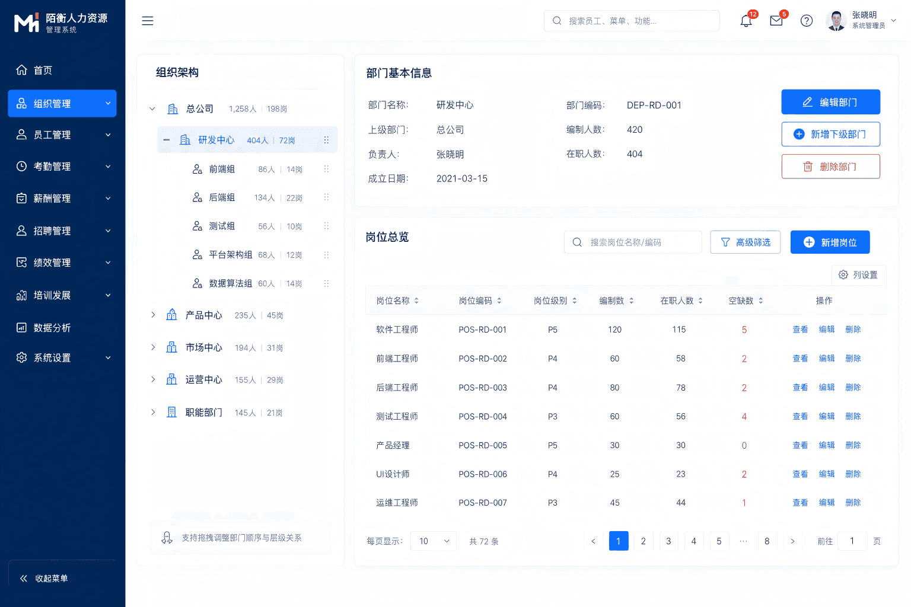This screenshot has width=911, height=607.
Task: Click the 招聘管理 person icon
Action: 21,231
